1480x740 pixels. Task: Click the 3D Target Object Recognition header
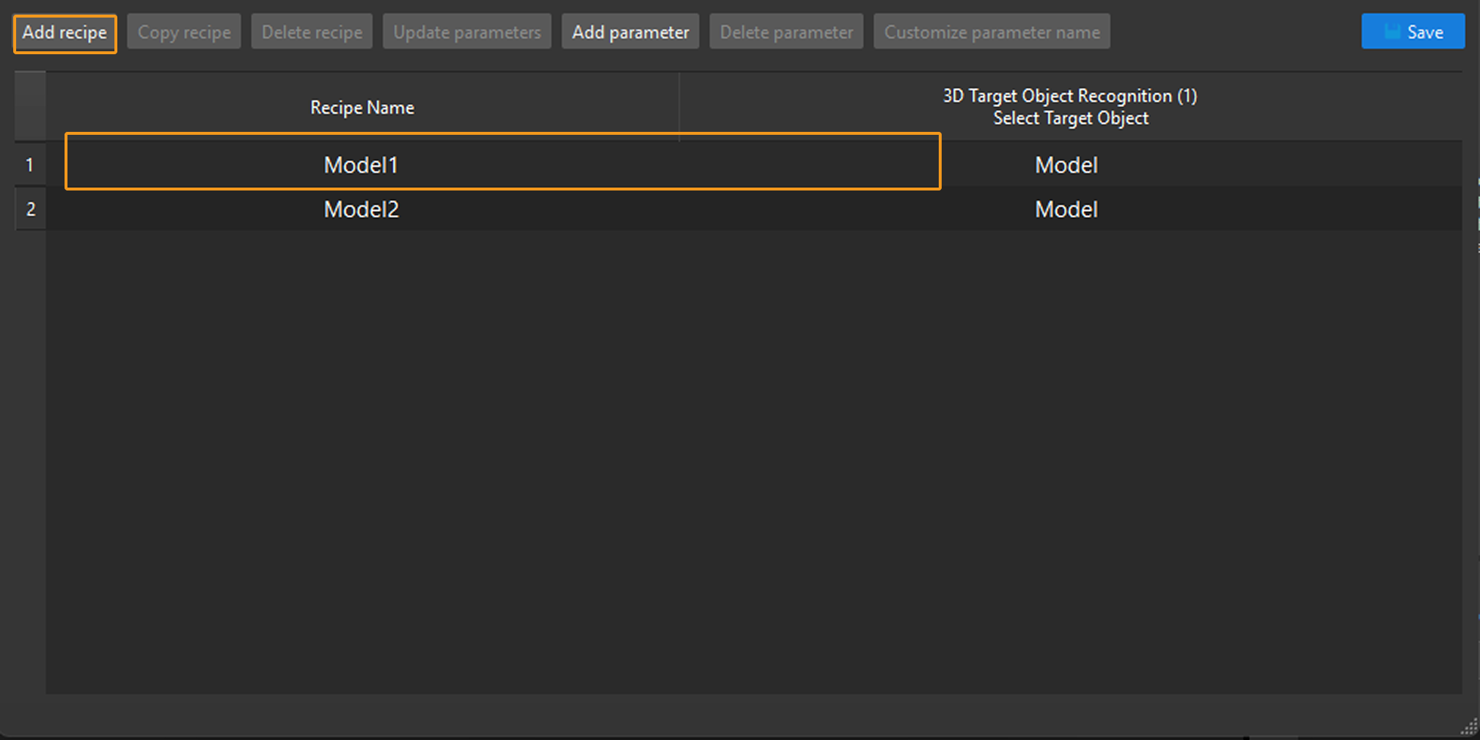click(x=1070, y=106)
